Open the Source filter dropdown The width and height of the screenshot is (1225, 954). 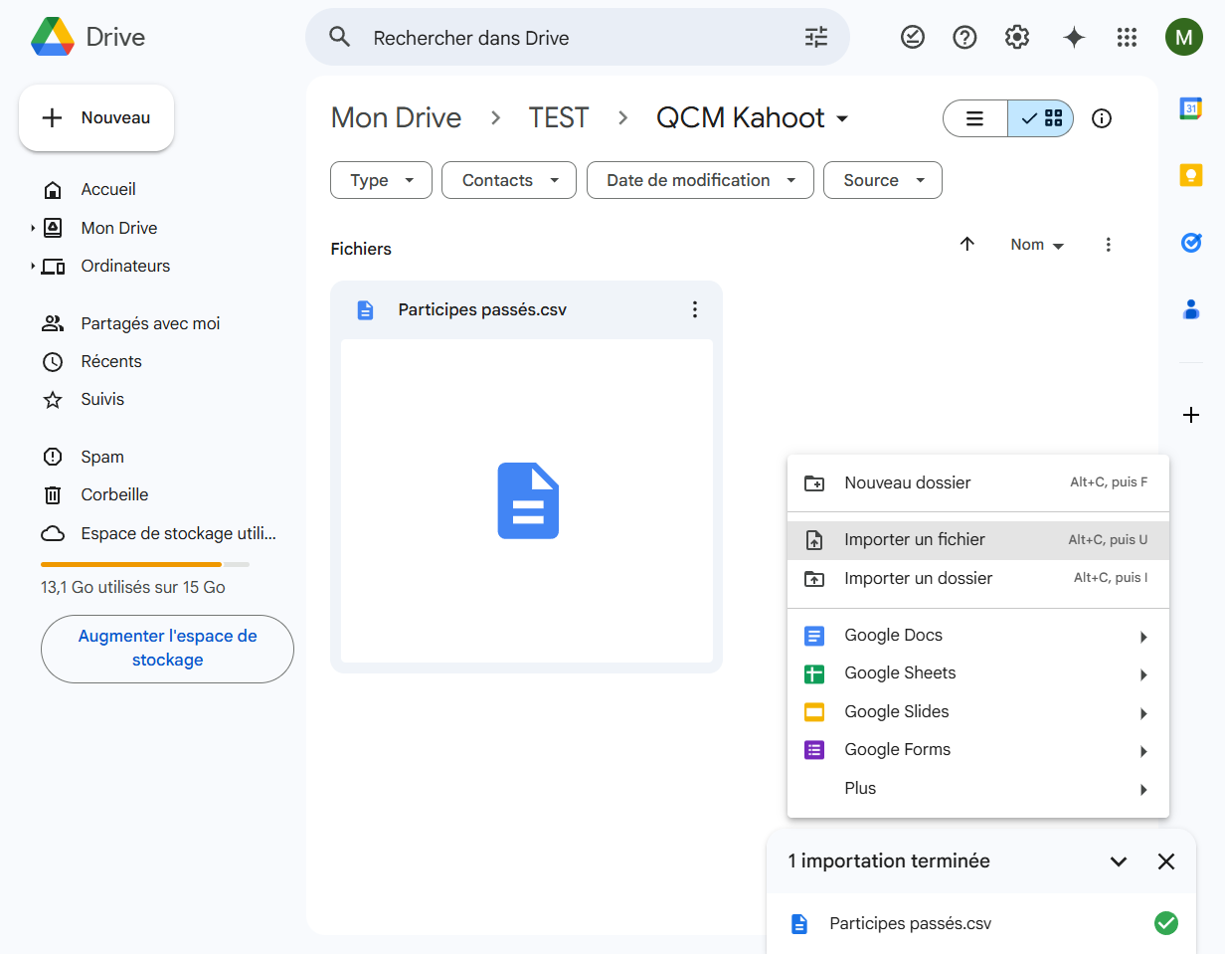click(x=883, y=180)
